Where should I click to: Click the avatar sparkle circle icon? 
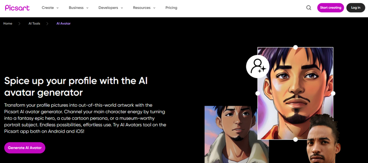(257, 66)
